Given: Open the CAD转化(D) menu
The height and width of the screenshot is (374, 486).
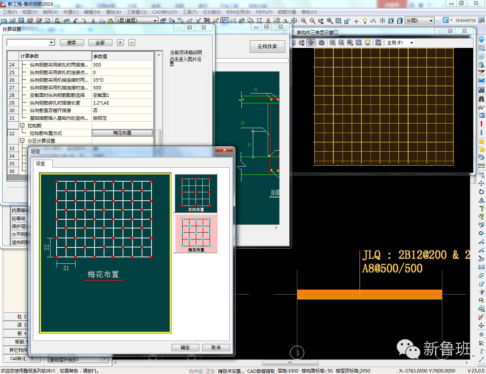Looking at the screenshot, I should tap(165, 12).
